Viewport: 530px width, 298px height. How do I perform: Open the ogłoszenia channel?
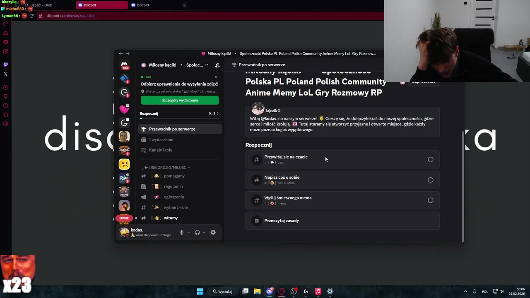tap(180, 197)
